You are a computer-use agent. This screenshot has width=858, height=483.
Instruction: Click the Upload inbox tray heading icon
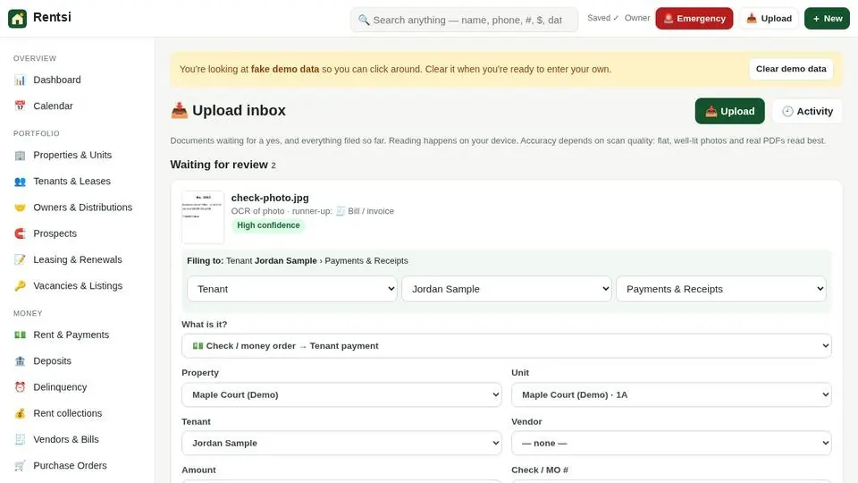pos(179,111)
